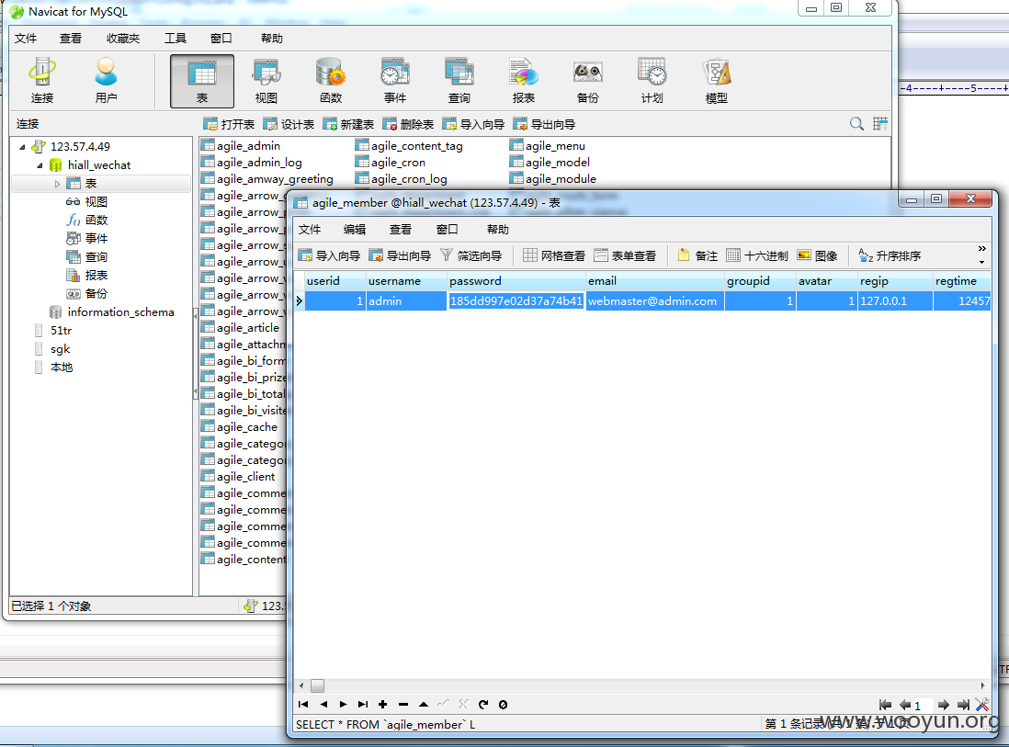Select information_schema database

[120, 312]
